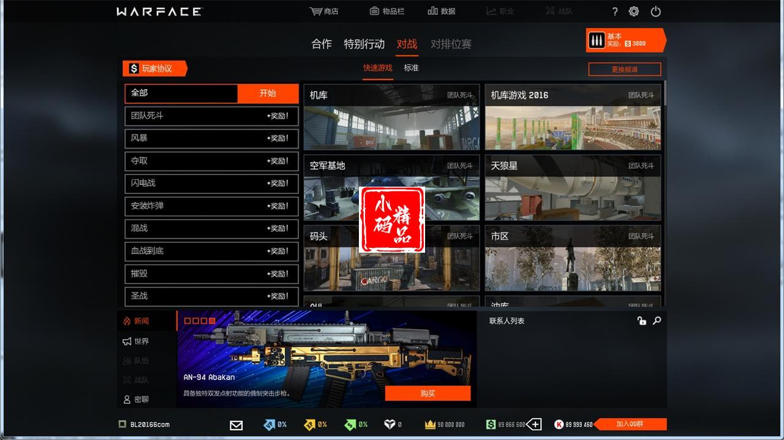This screenshot has height=440, width=784.
Task: Open the 玩家协议 player contract tag
Action: click(x=155, y=69)
